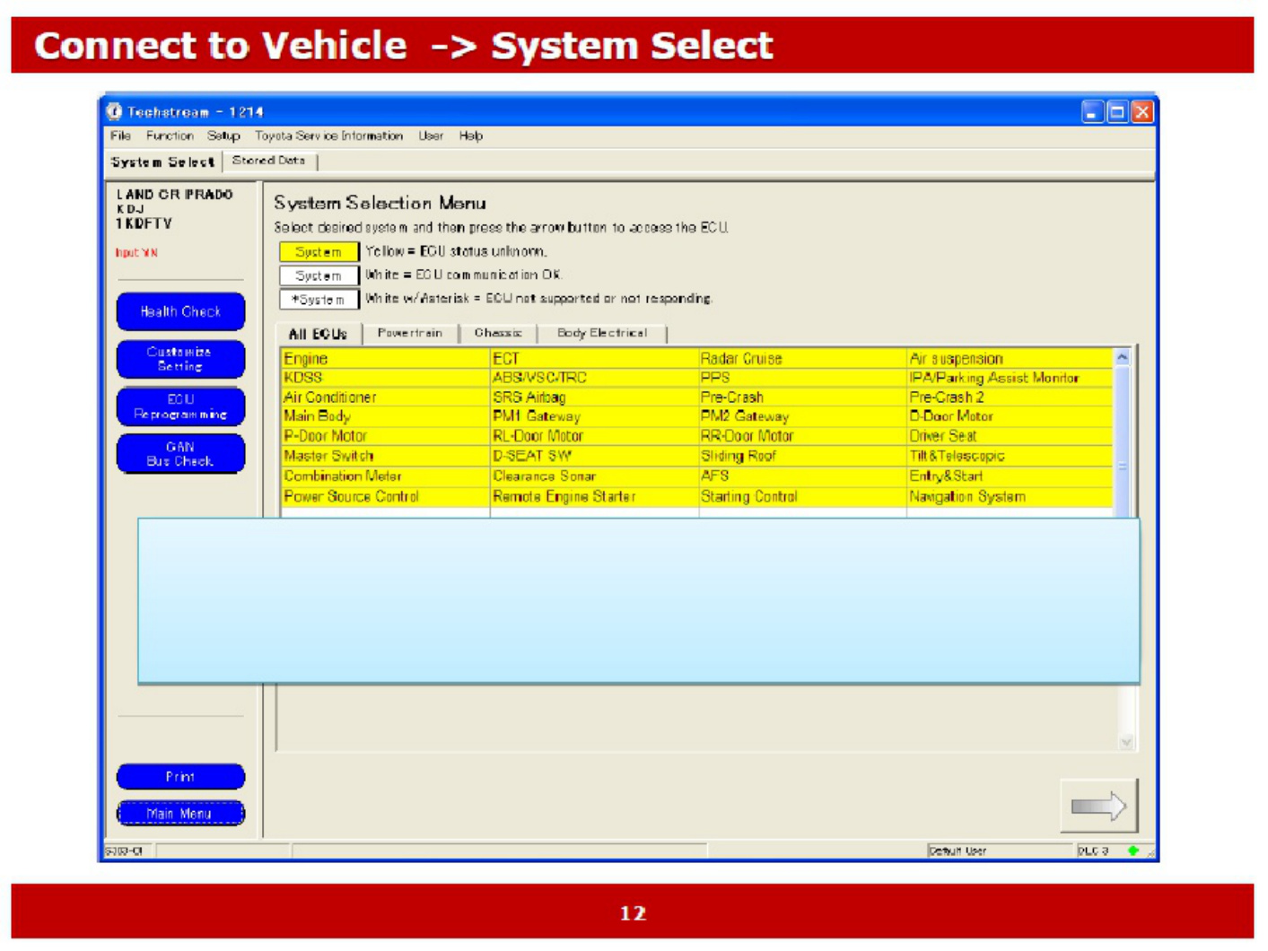Click the forward arrow button to access ECU
The height and width of the screenshot is (951, 1268).
(x=1098, y=806)
